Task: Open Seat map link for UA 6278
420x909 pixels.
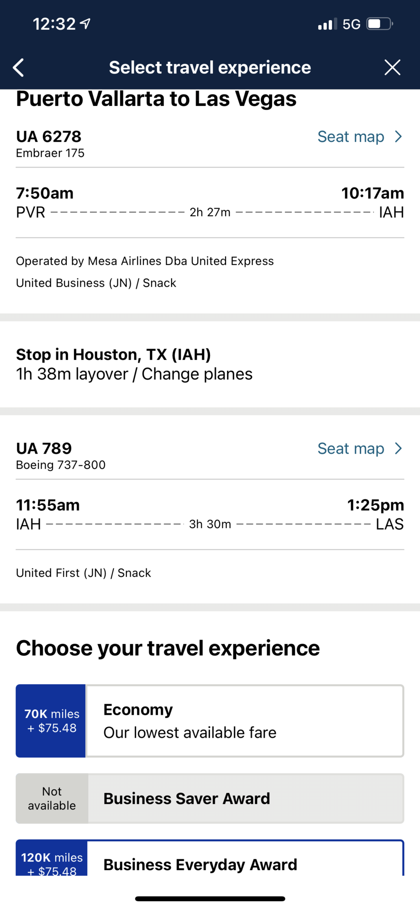Action: pos(351,137)
